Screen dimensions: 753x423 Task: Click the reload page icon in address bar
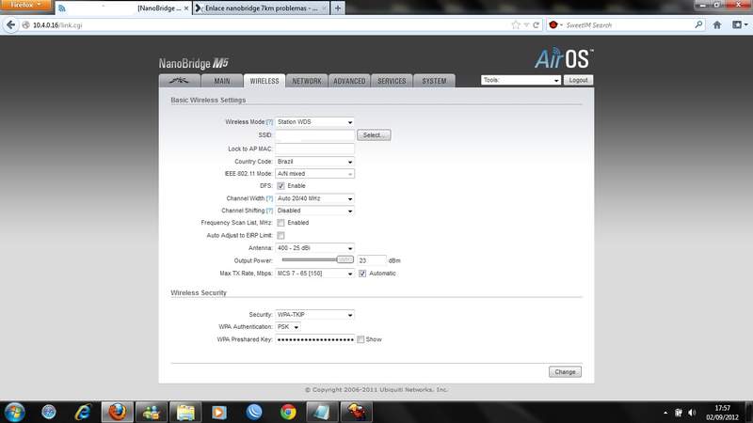point(536,25)
